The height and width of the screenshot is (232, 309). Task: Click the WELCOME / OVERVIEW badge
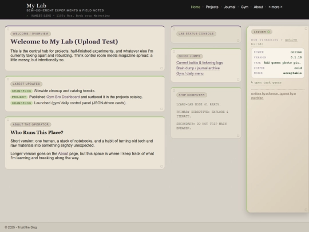[30, 34]
